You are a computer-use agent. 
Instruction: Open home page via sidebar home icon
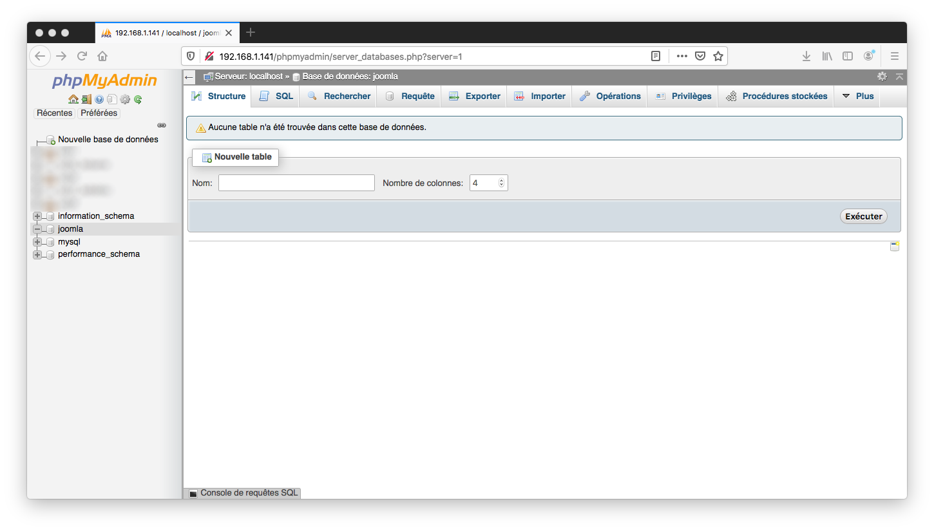click(x=73, y=99)
